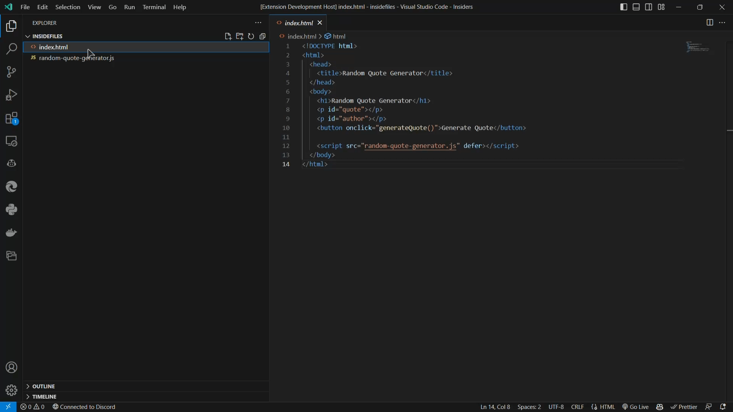Show errors and warnings problems count
733x412 pixels.
[x=33, y=407]
